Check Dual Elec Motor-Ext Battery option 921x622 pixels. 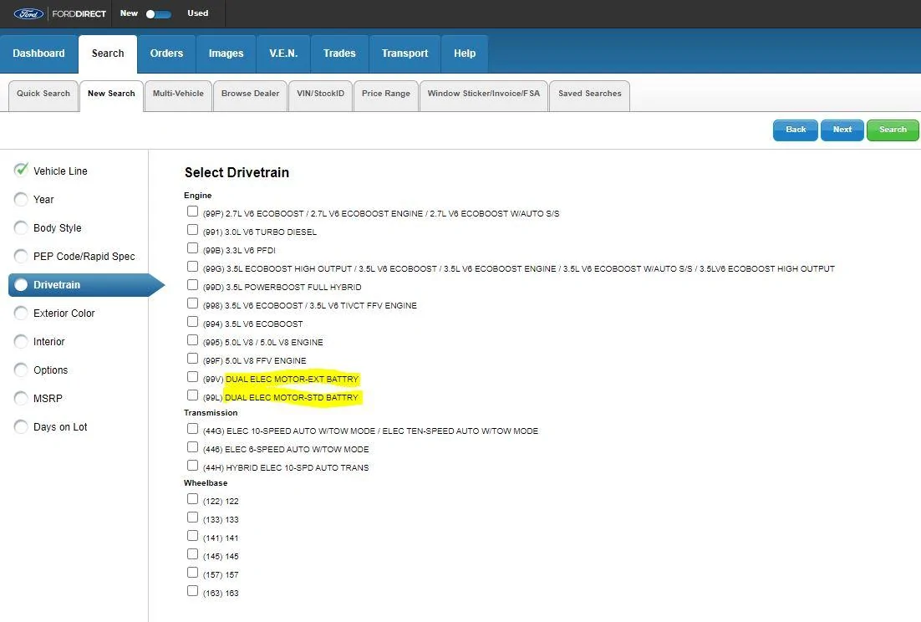pos(193,377)
